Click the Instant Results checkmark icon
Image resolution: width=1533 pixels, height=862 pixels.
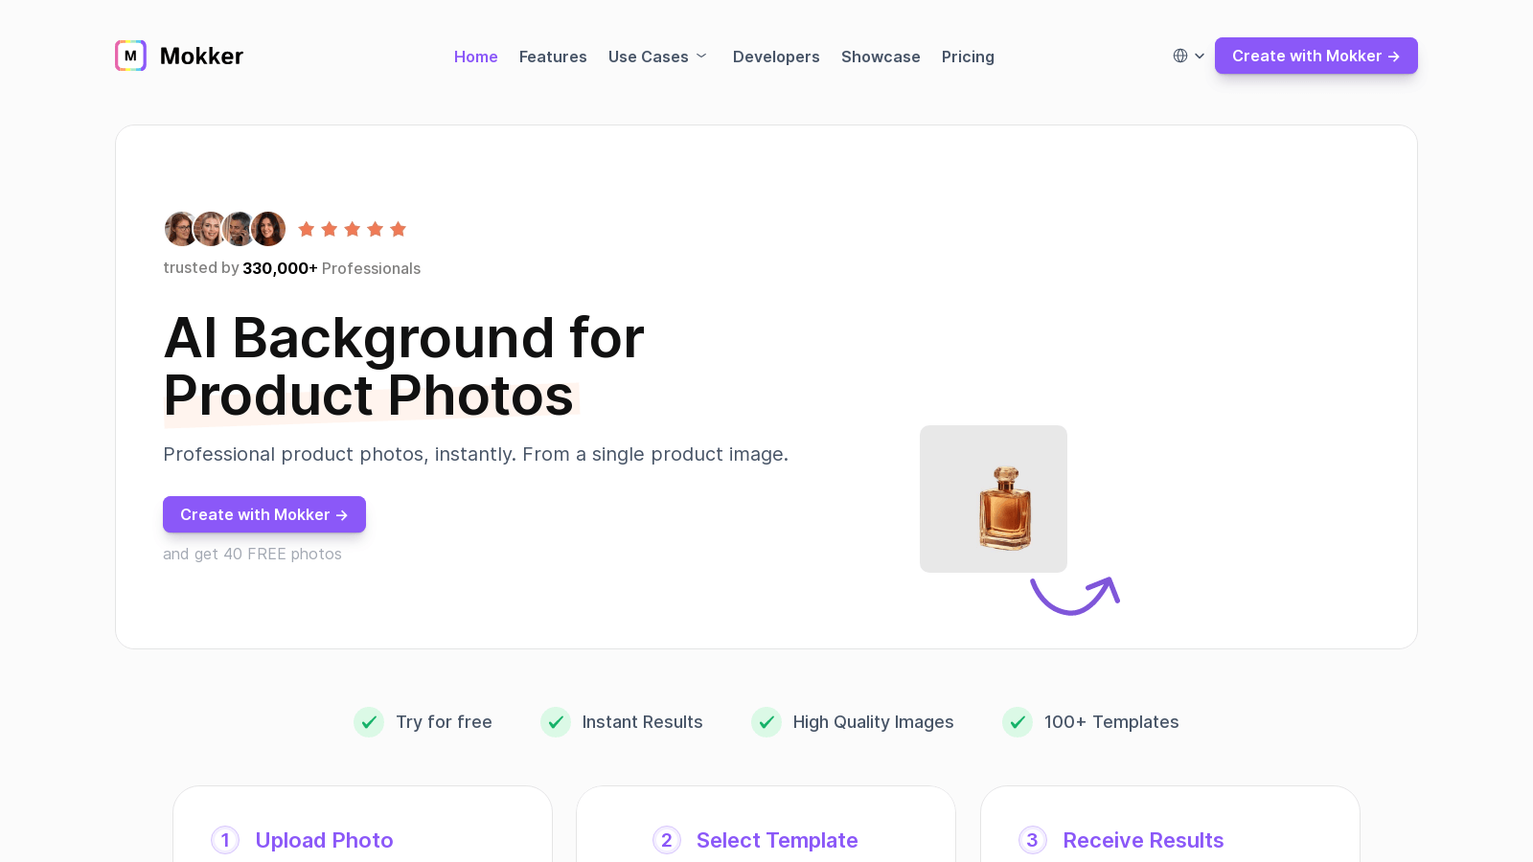(556, 722)
